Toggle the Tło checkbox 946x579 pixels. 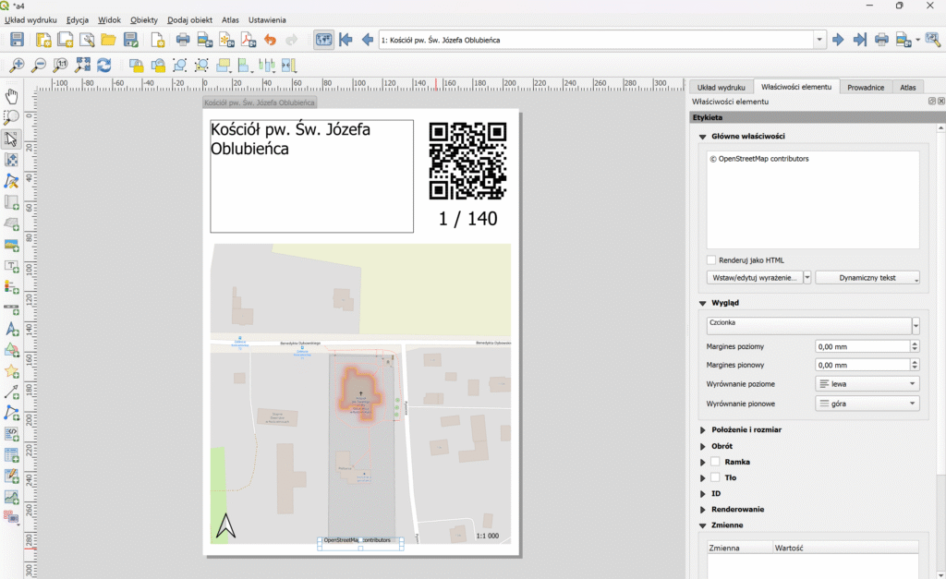coord(716,477)
